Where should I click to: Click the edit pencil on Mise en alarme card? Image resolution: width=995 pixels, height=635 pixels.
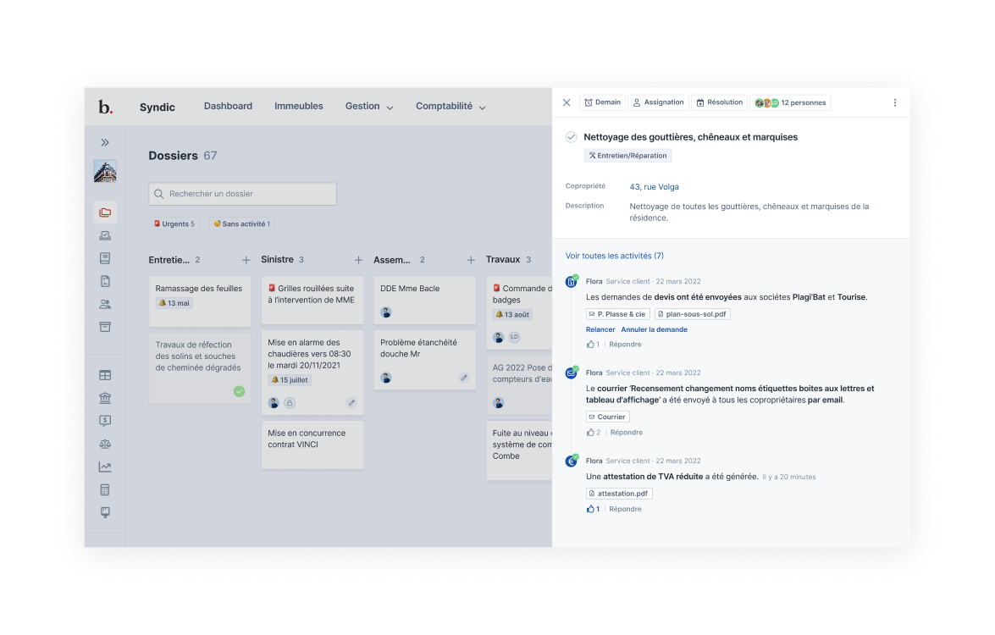pos(351,403)
